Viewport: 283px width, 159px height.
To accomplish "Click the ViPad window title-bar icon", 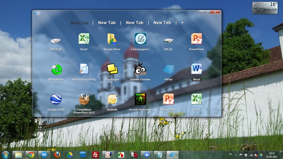I will 35,13.
